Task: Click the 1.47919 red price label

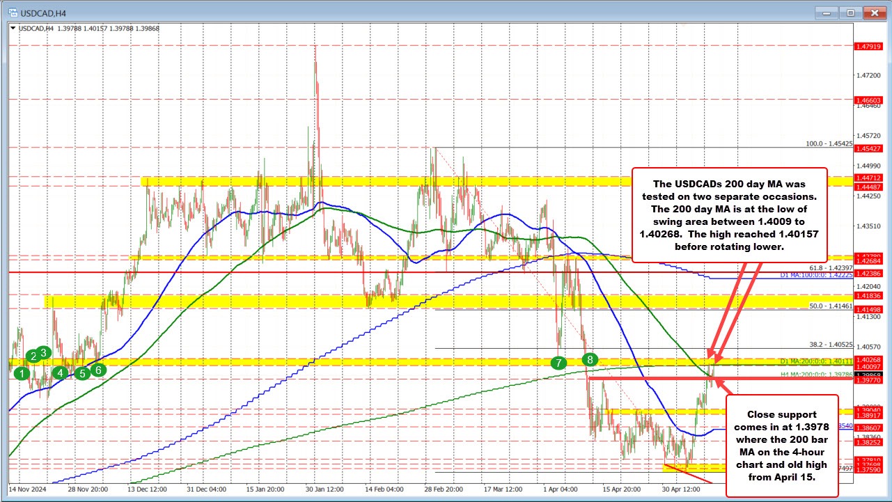Action: pyautogui.click(x=868, y=46)
